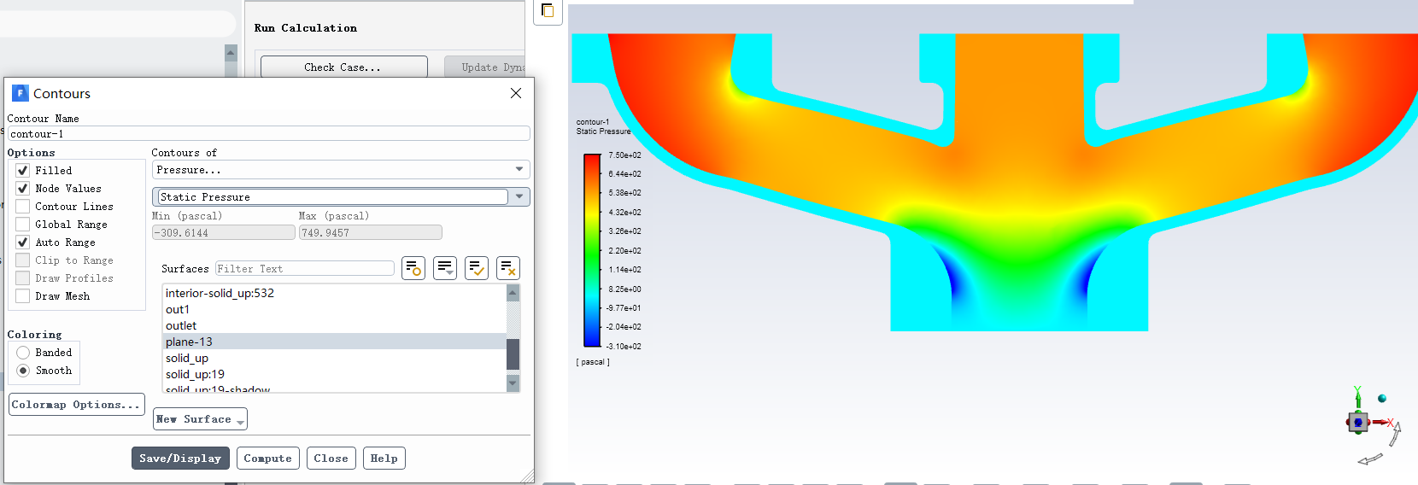This screenshot has width=1418, height=485.
Task: Click the task page scrollbar up arrow
Action: [231, 53]
